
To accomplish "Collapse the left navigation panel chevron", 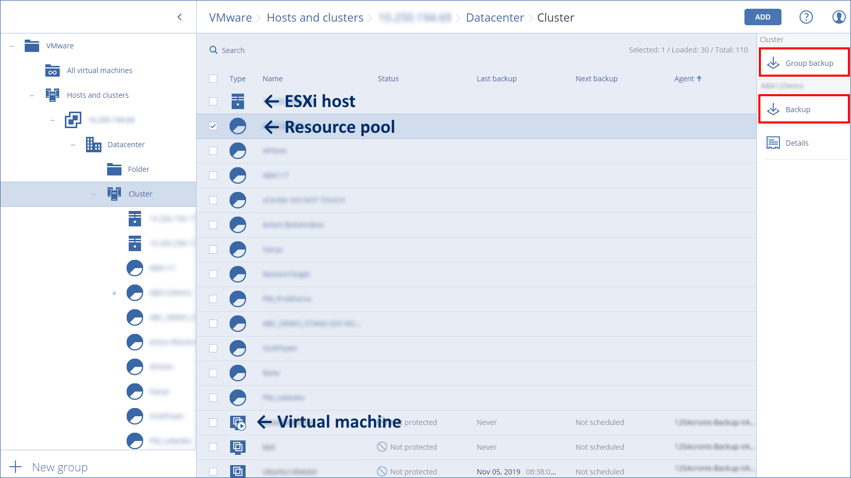I will click(x=180, y=17).
